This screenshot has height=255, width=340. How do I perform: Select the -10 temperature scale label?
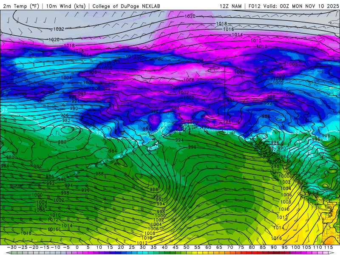point(55,247)
